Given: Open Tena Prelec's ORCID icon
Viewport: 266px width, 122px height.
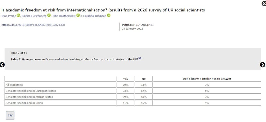Looking at the screenshot, I should (x=18, y=15).
